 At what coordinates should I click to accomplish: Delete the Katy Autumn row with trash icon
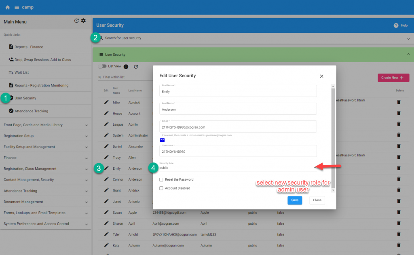pos(399,245)
